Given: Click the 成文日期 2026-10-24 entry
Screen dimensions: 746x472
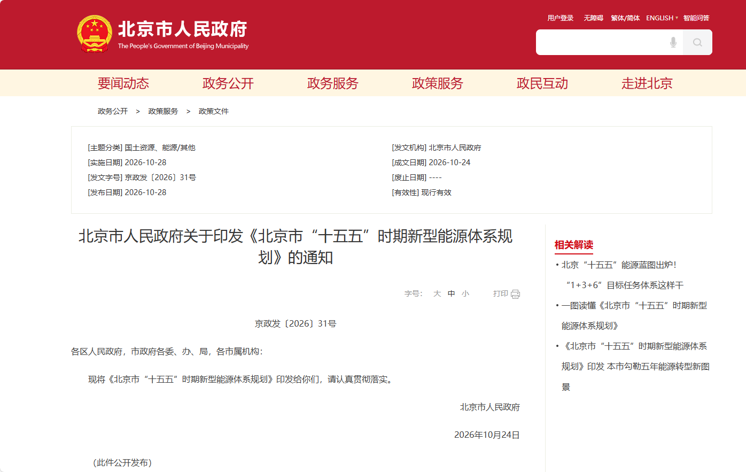Looking at the screenshot, I should coord(431,163).
